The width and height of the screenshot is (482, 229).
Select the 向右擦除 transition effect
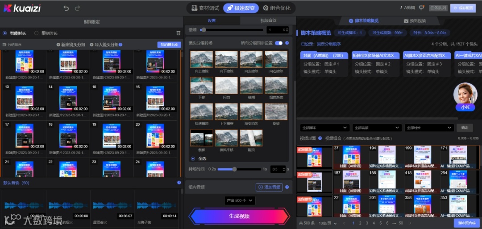pos(276,59)
